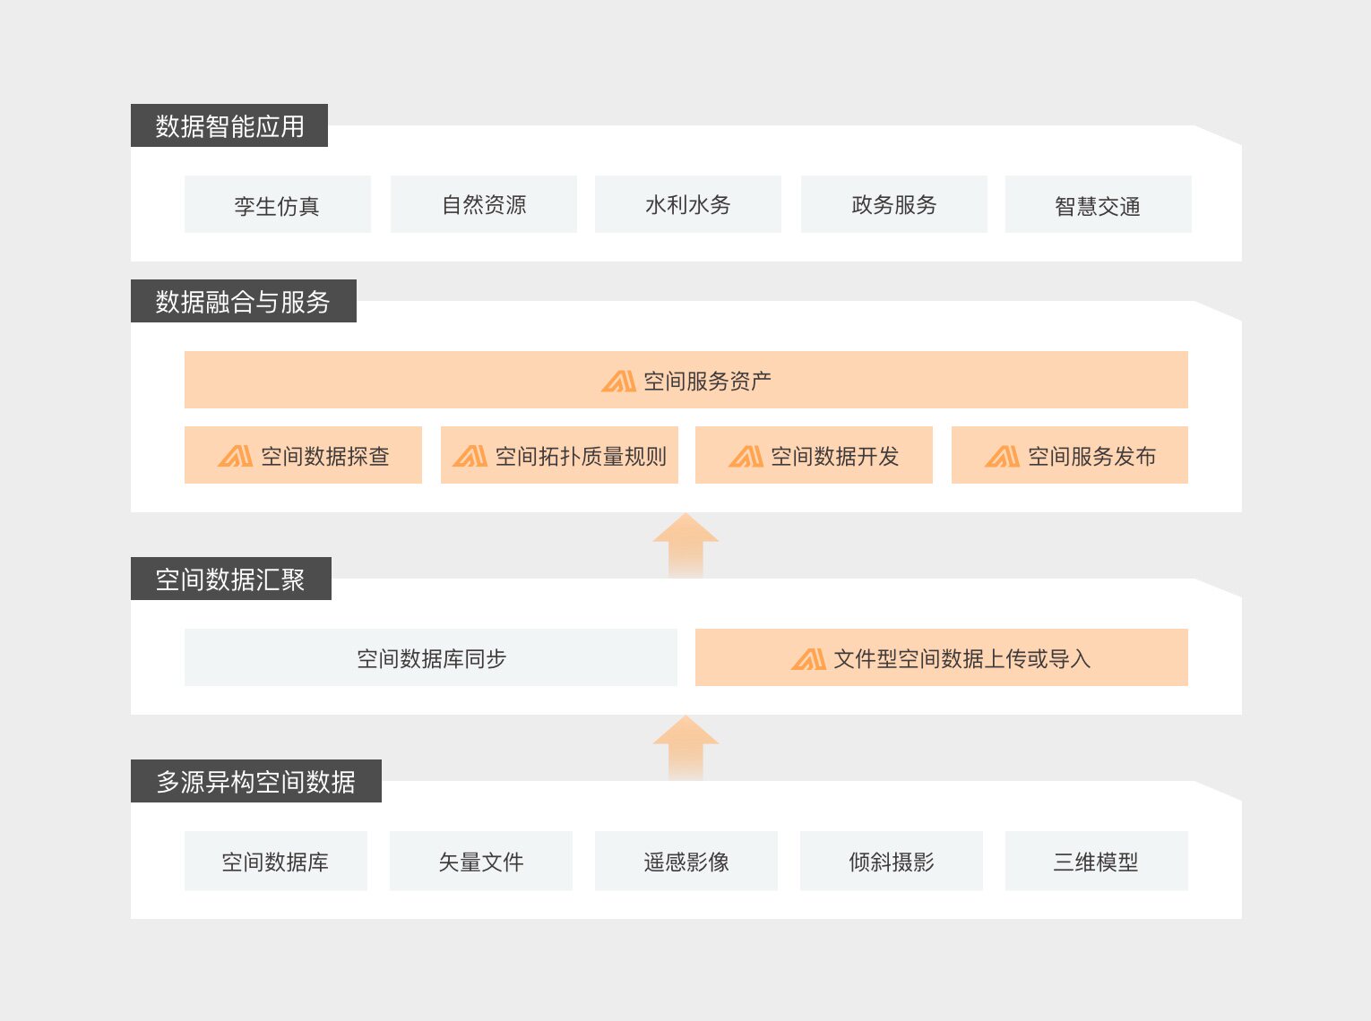Open the 水利水务 box
Image resolution: width=1371 pixels, height=1021 pixels.
coord(688,204)
